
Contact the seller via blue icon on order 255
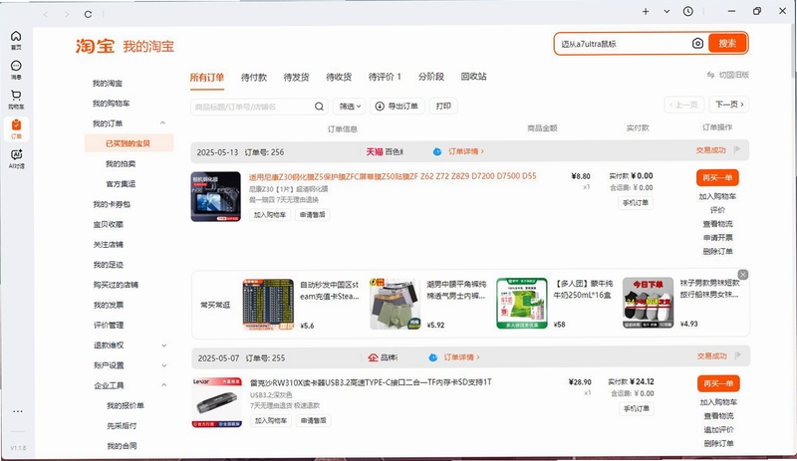click(432, 357)
